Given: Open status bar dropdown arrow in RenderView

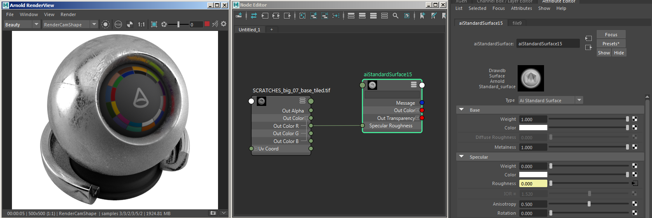Looking at the screenshot, I should pos(224,213).
